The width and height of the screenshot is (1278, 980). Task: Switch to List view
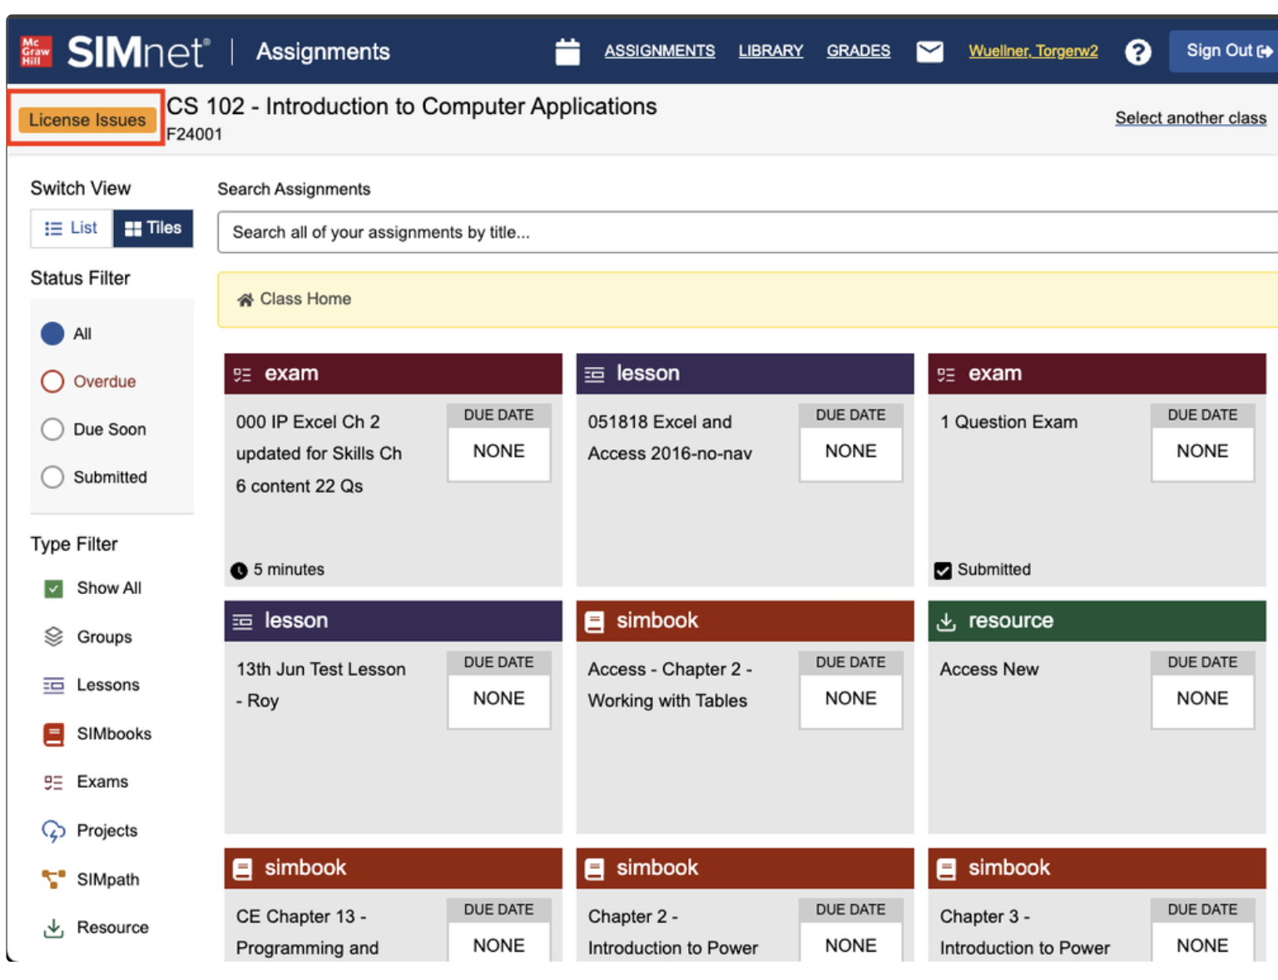(72, 228)
